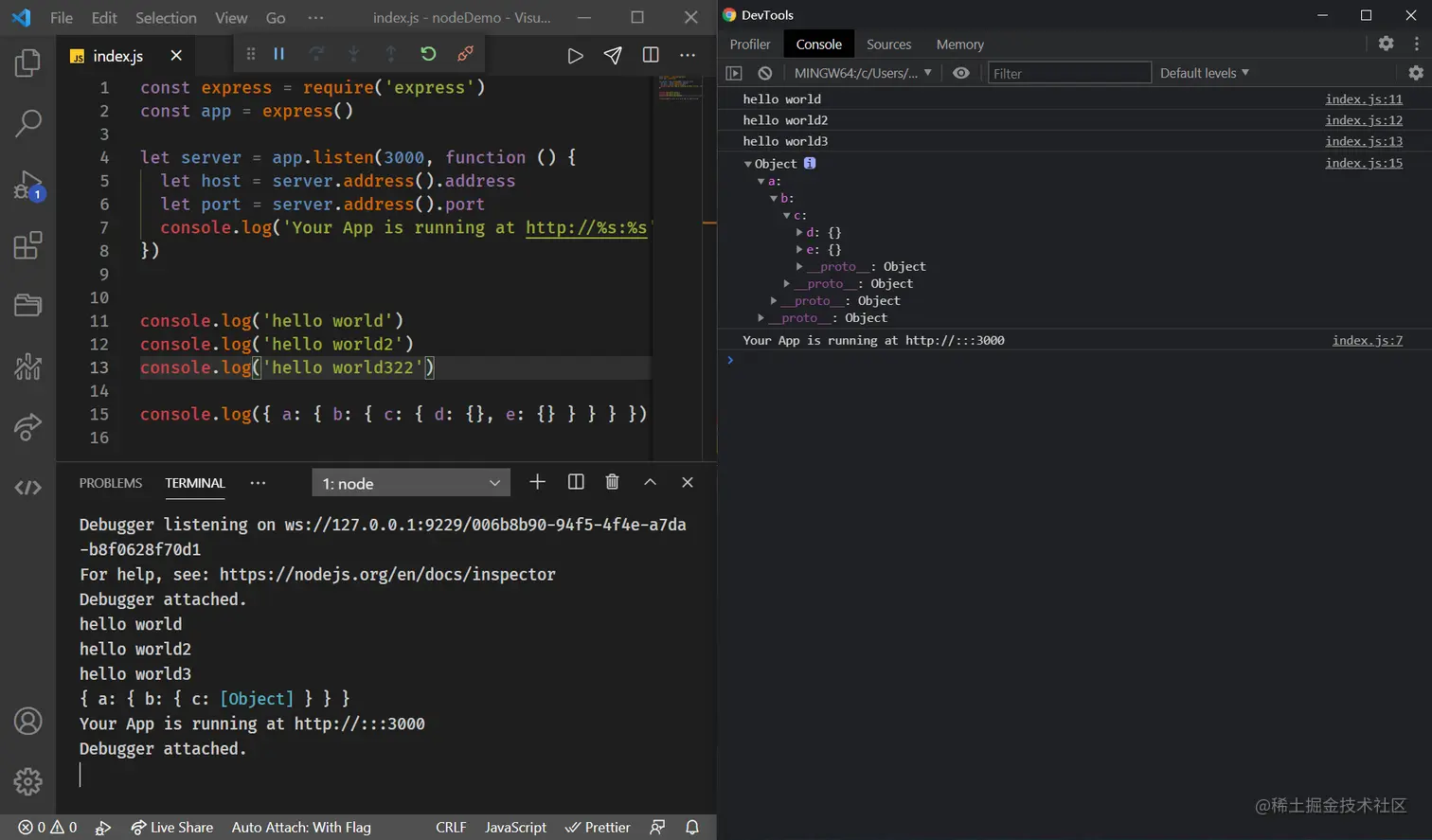Open the Memory tab in DevTools
Viewport: 1432px width, 840px height.
[x=959, y=45]
